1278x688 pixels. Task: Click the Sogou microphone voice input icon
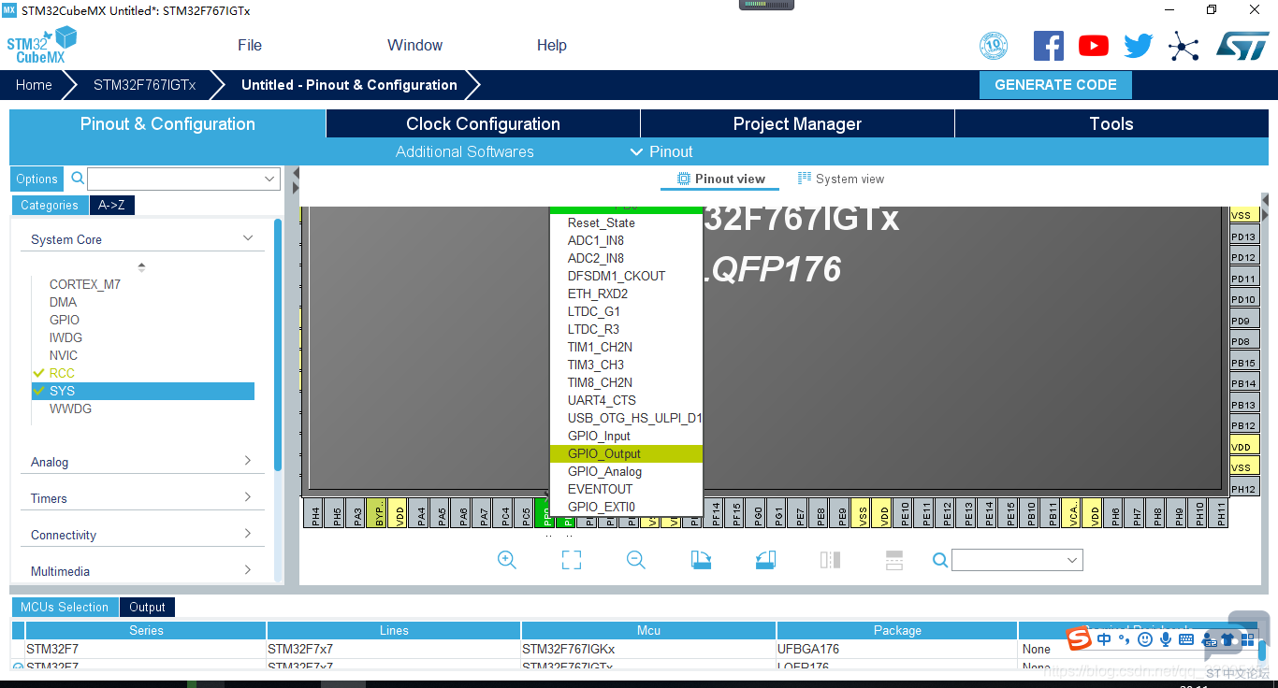tap(1166, 639)
